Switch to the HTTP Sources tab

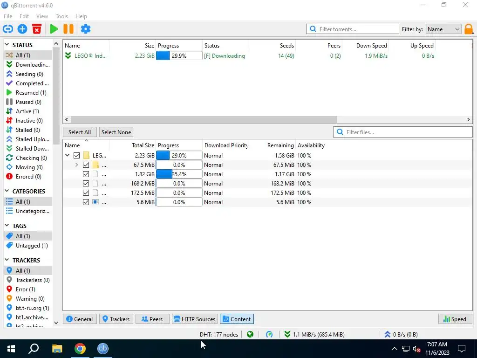click(195, 319)
